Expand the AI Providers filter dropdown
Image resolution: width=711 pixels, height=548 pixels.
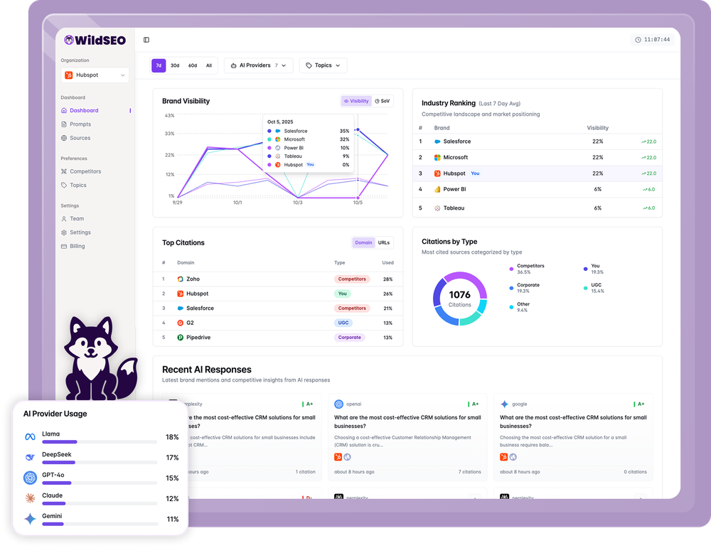click(259, 65)
